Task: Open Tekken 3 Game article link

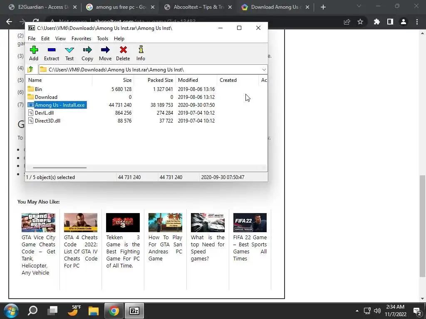Action: tap(123, 251)
